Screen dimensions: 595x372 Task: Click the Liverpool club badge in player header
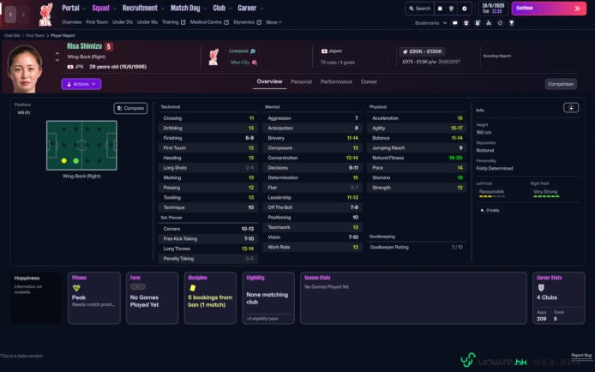click(213, 57)
